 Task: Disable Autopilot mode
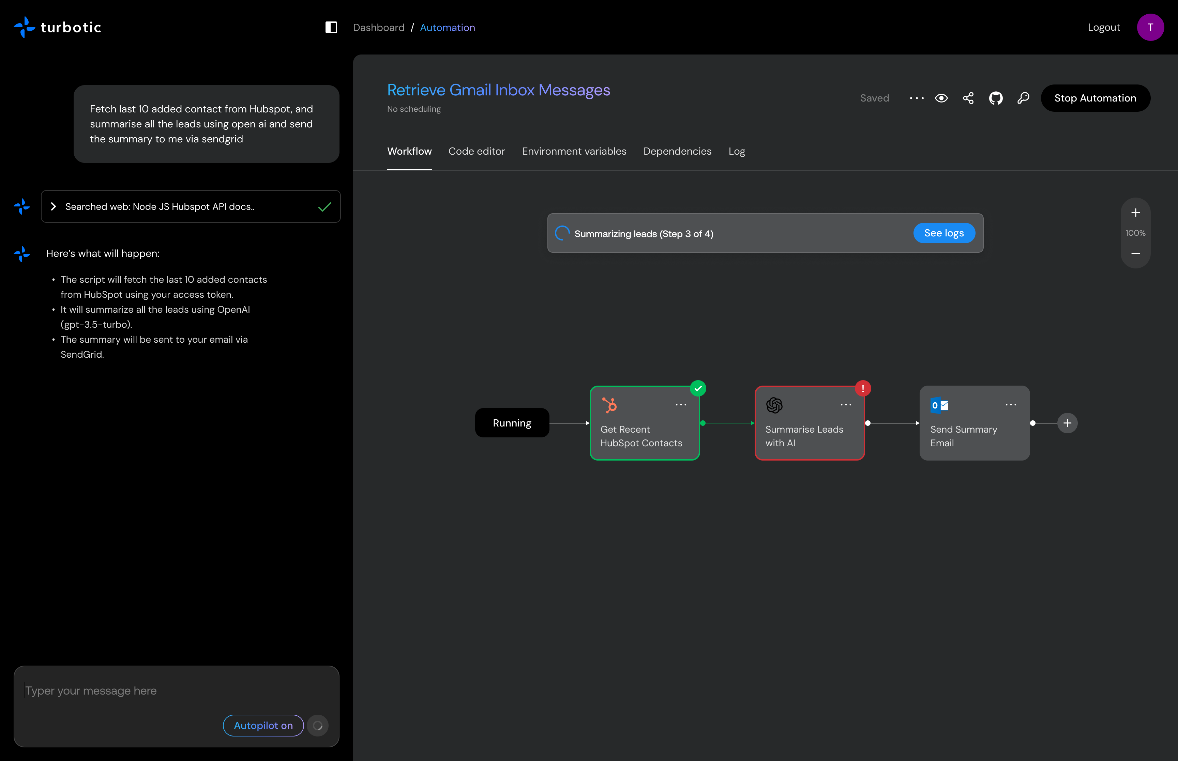tap(263, 726)
